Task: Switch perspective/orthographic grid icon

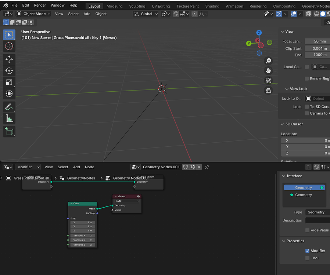Action: point(268,91)
